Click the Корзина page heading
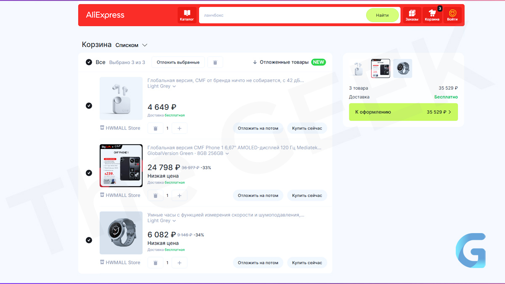 point(97,45)
